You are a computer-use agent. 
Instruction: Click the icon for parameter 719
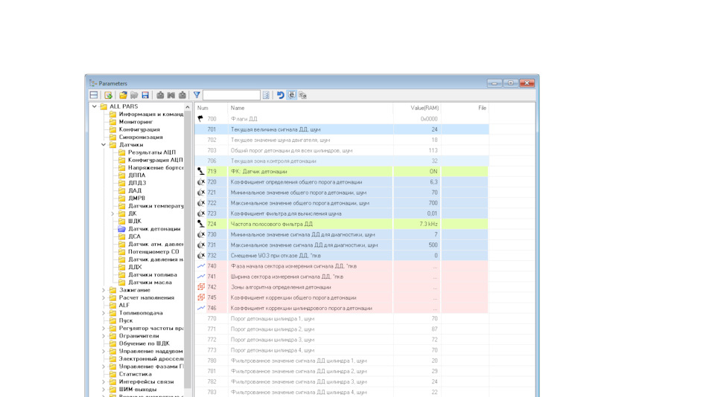click(x=200, y=171)
